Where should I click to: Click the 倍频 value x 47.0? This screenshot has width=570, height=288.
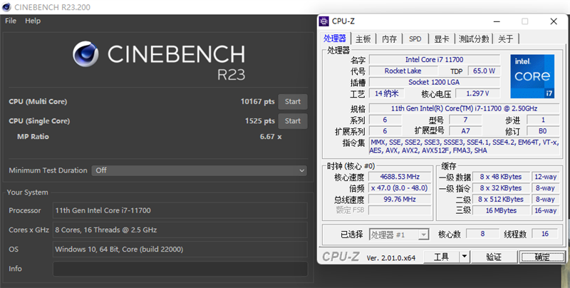click(x=400, y=188)
